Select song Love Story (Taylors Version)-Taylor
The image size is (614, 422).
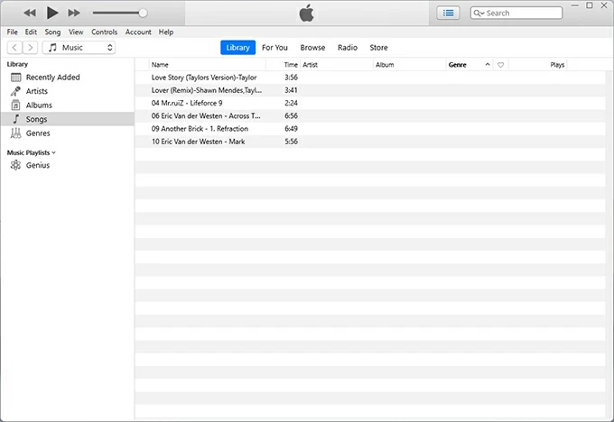[370, 78]
